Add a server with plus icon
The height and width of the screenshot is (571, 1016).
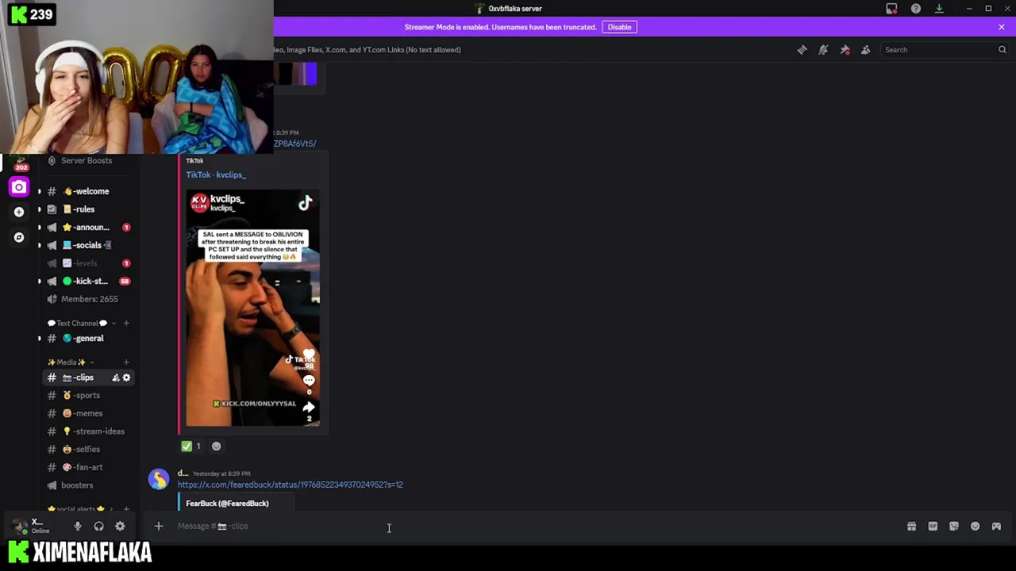[19, 212]
